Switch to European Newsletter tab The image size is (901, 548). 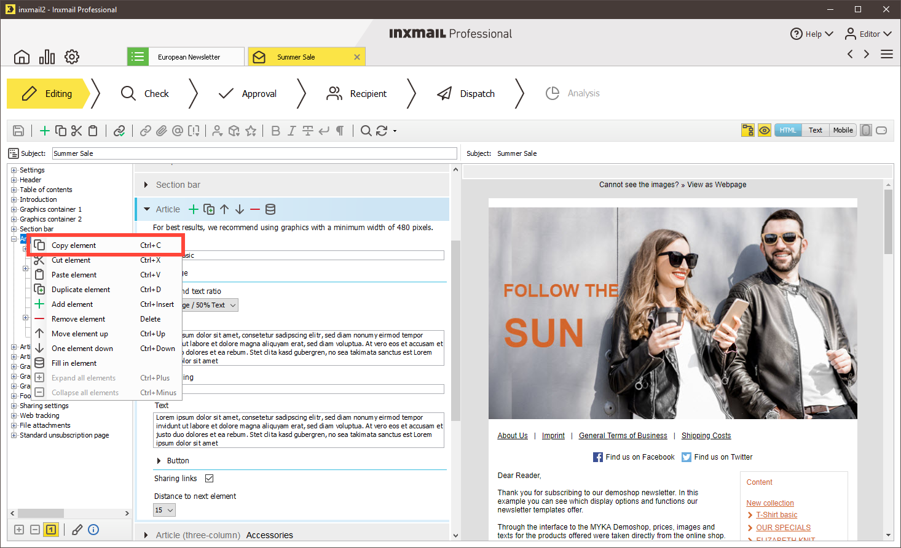[186, 56]
